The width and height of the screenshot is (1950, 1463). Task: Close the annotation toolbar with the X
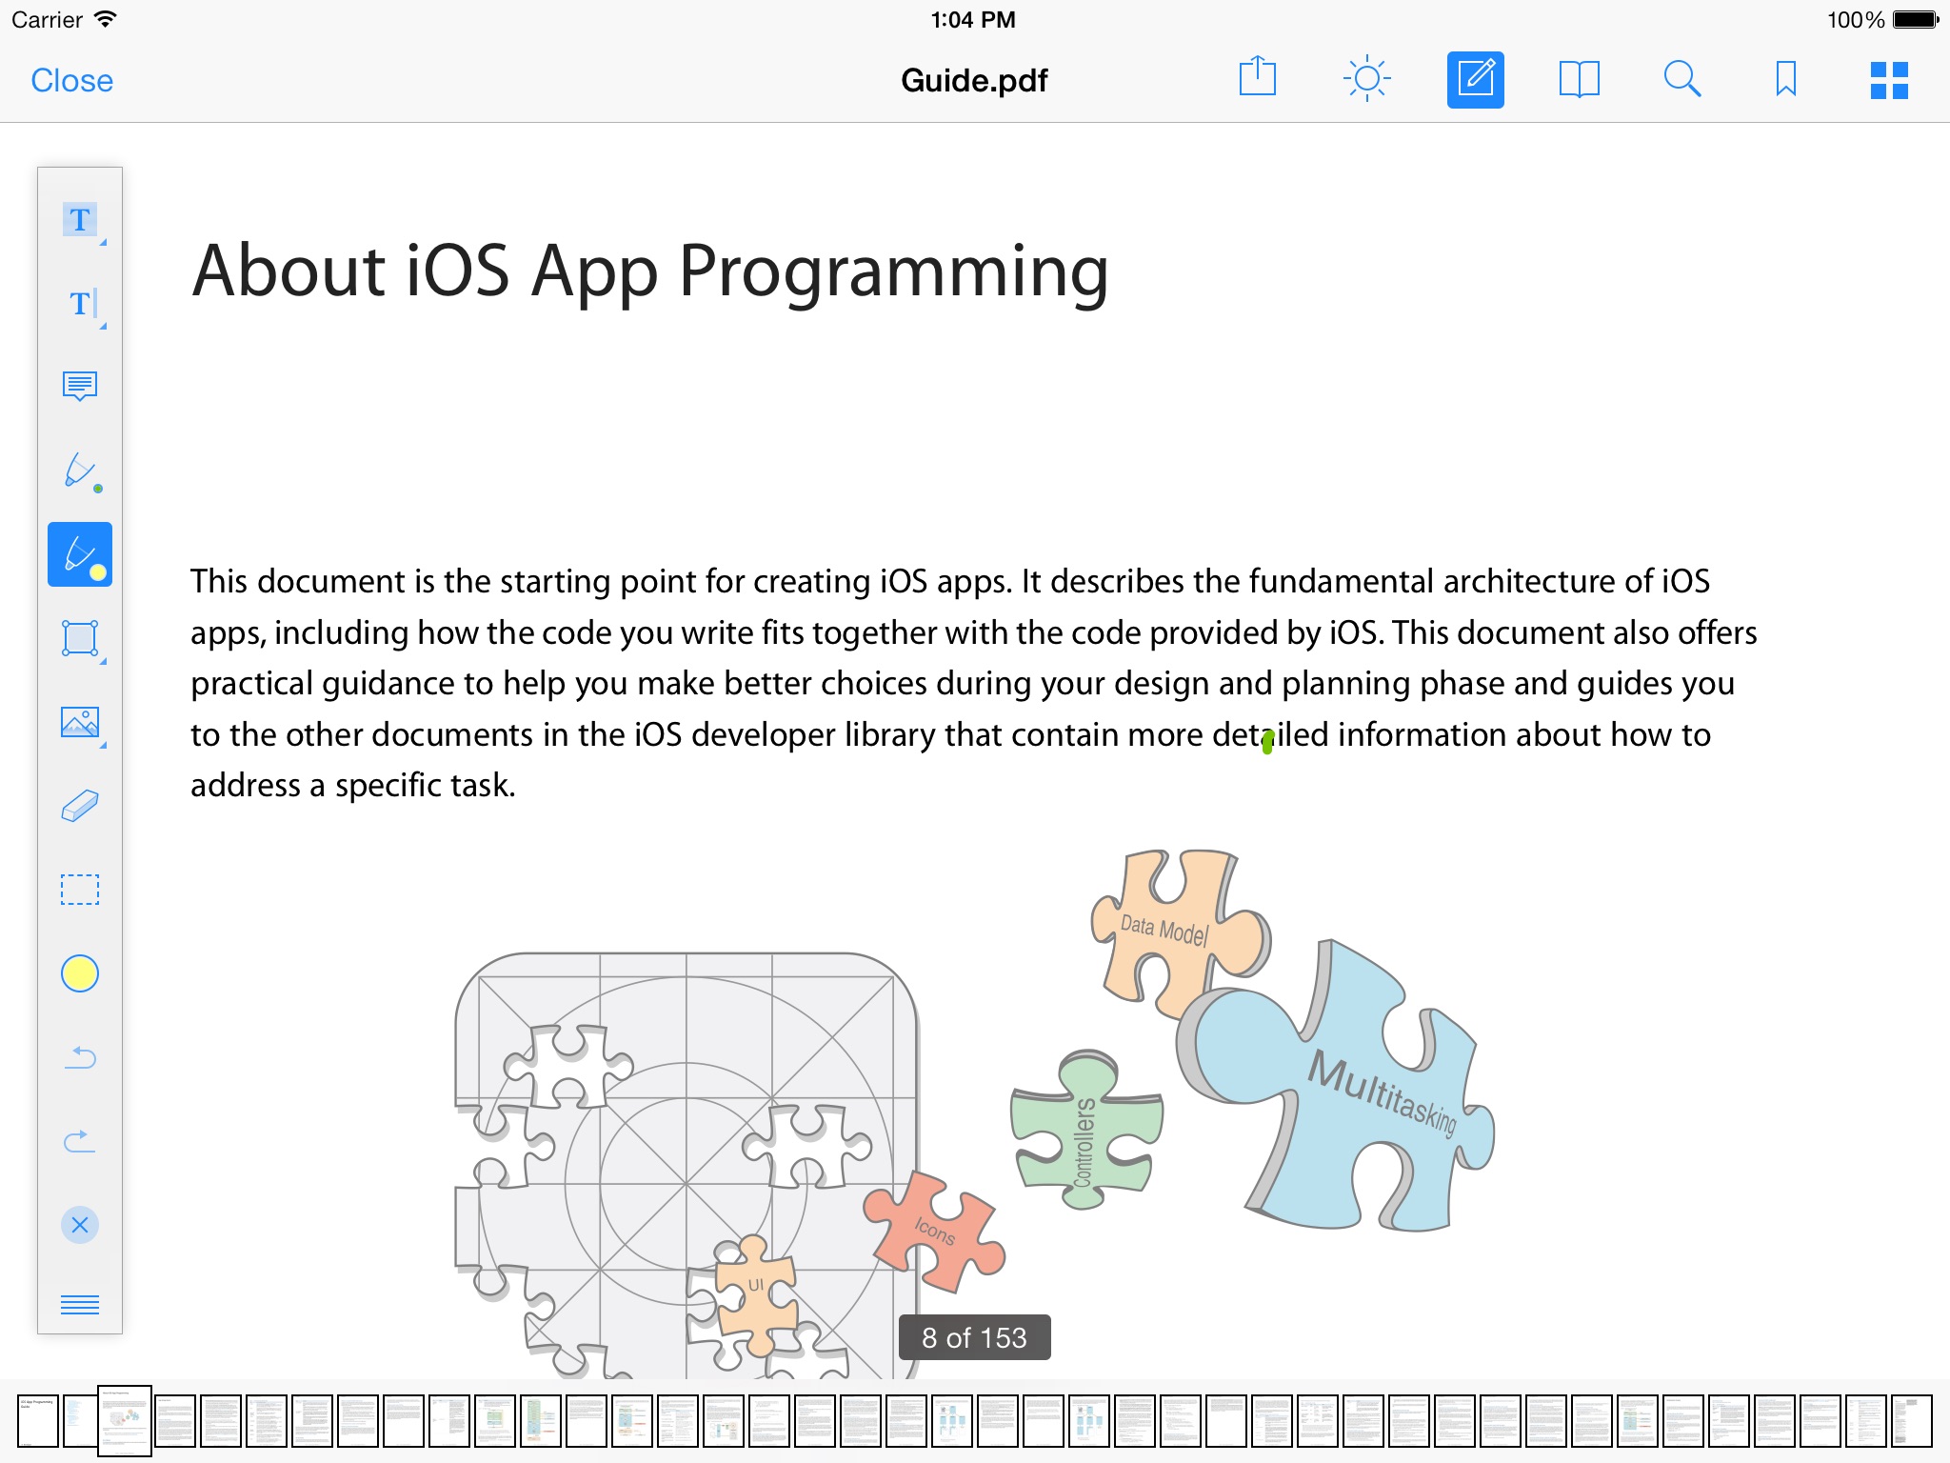point(80,1225)
